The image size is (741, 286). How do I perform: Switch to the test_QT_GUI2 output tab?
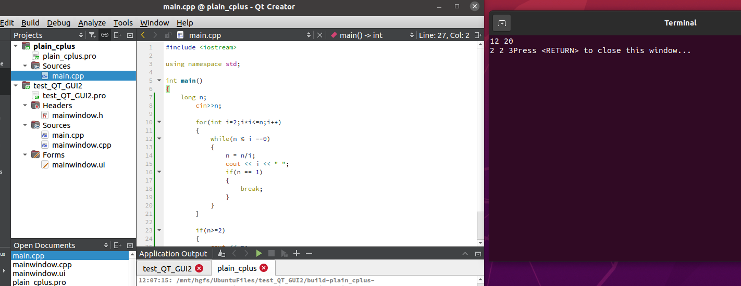tap(167, 268)
